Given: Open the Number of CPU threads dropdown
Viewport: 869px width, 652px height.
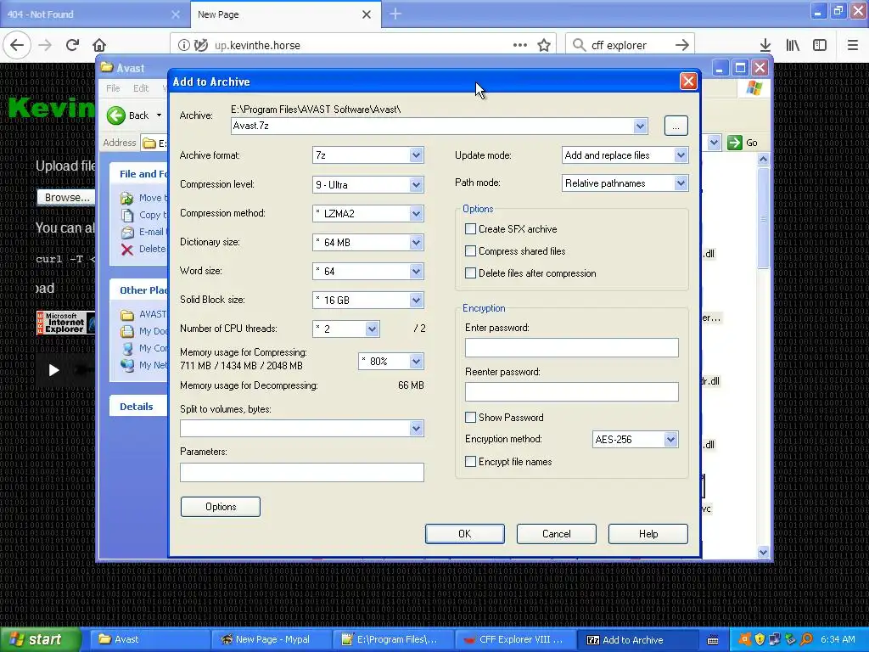Looking at the screenshot, I should coord(372,329).
